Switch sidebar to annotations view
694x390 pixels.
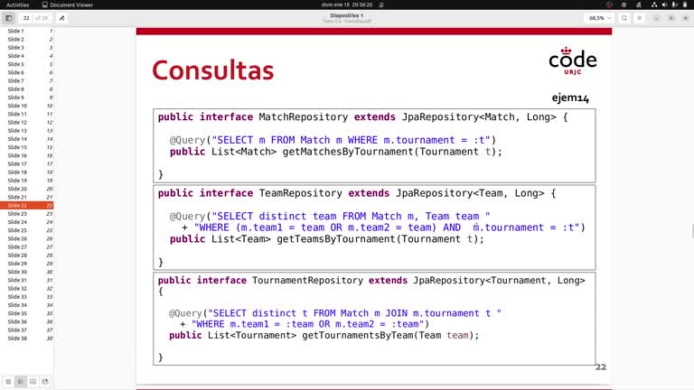coord(33,381)
